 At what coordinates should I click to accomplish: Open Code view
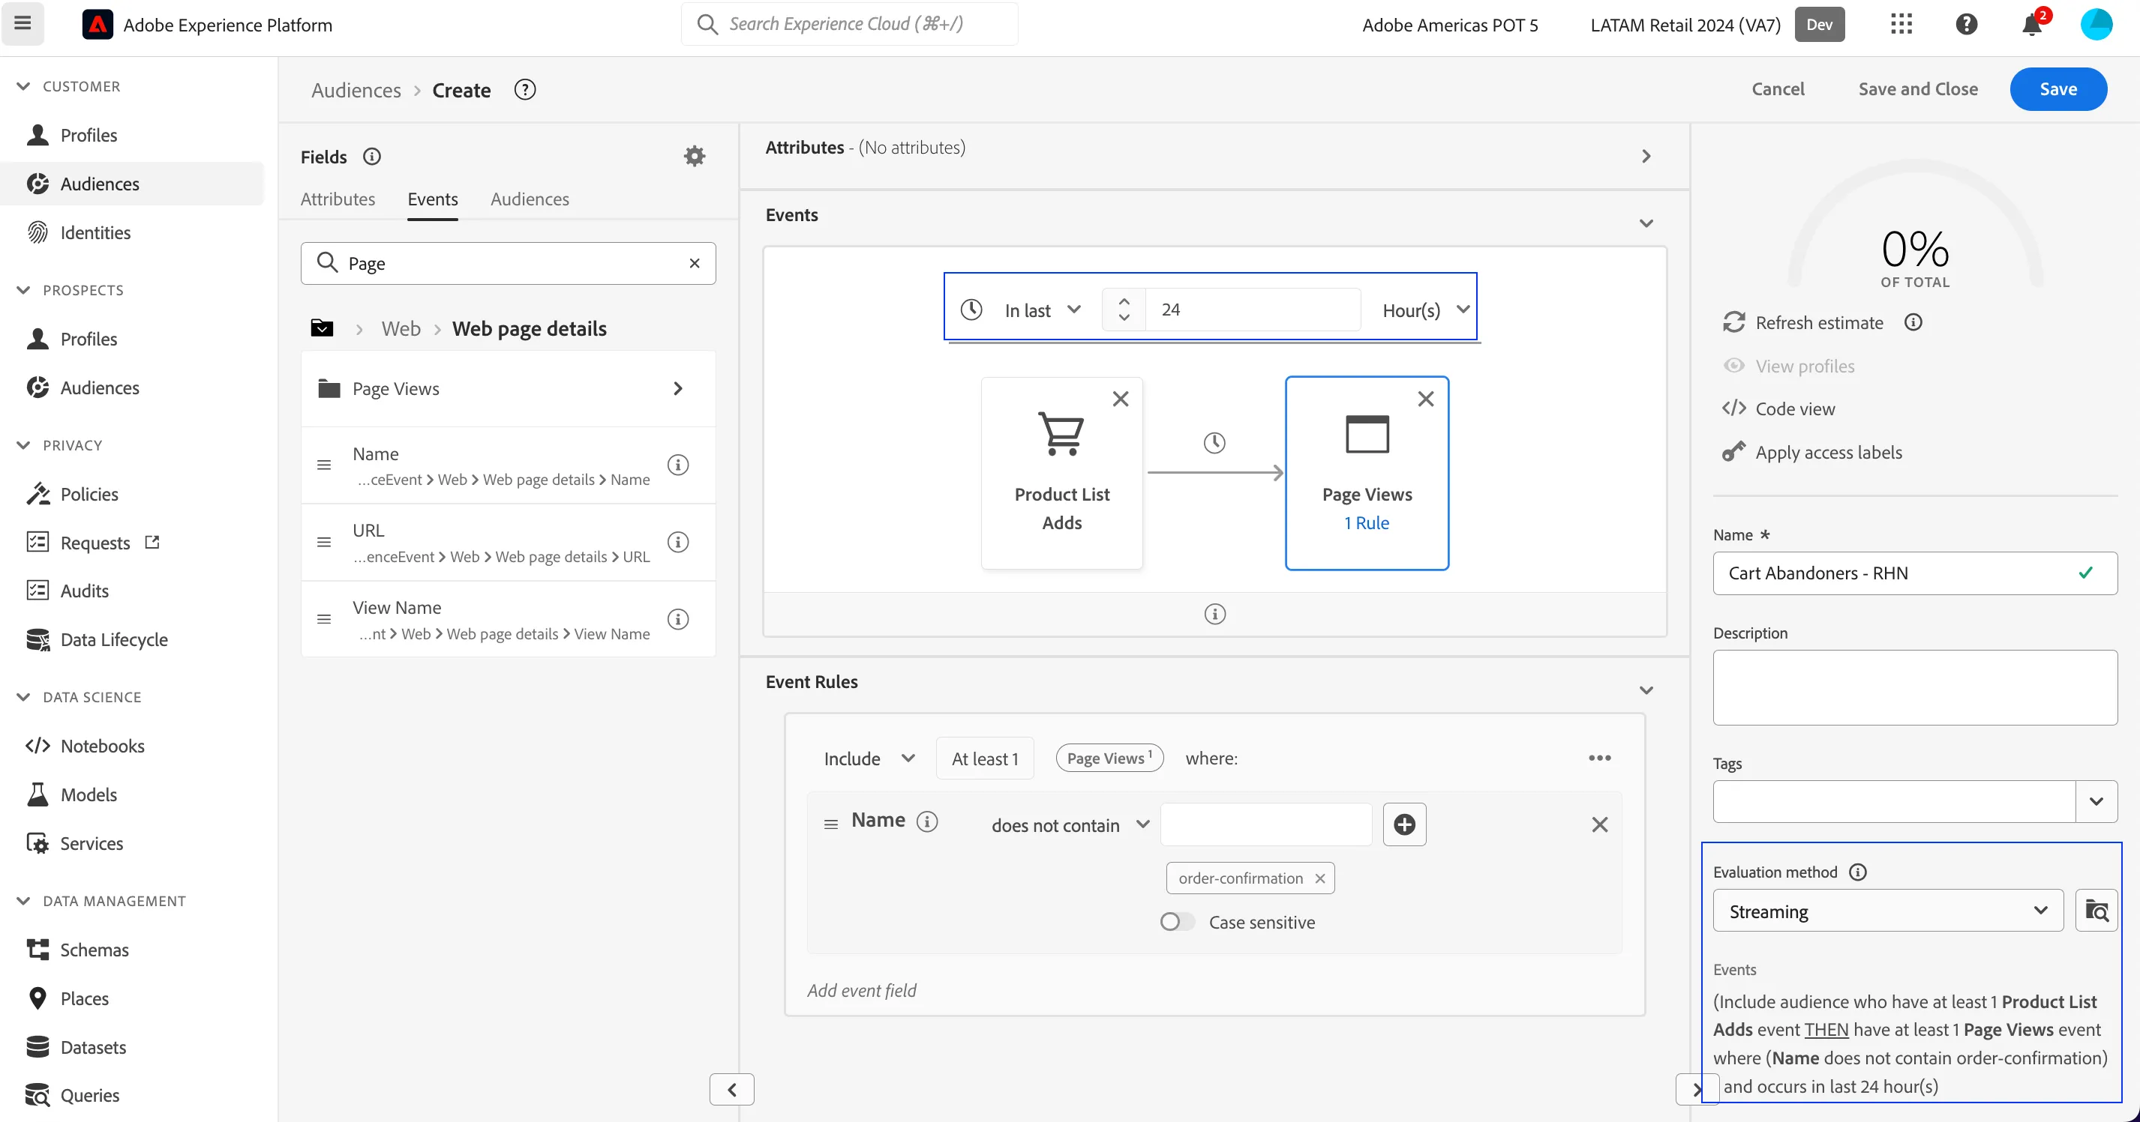pyautogui.click(x=1794, y=408)
